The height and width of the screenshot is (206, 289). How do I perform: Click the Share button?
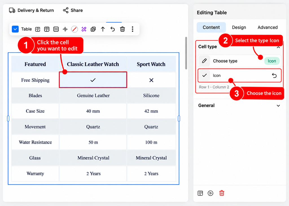tap(73, 10)
